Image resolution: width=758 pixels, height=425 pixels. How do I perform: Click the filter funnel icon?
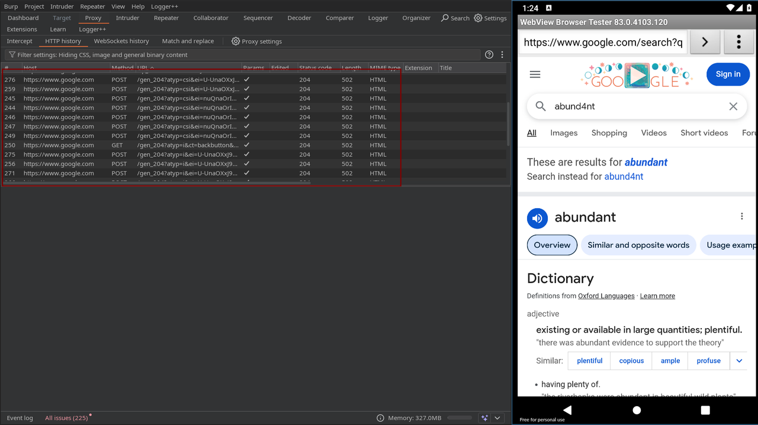[12, 55]
